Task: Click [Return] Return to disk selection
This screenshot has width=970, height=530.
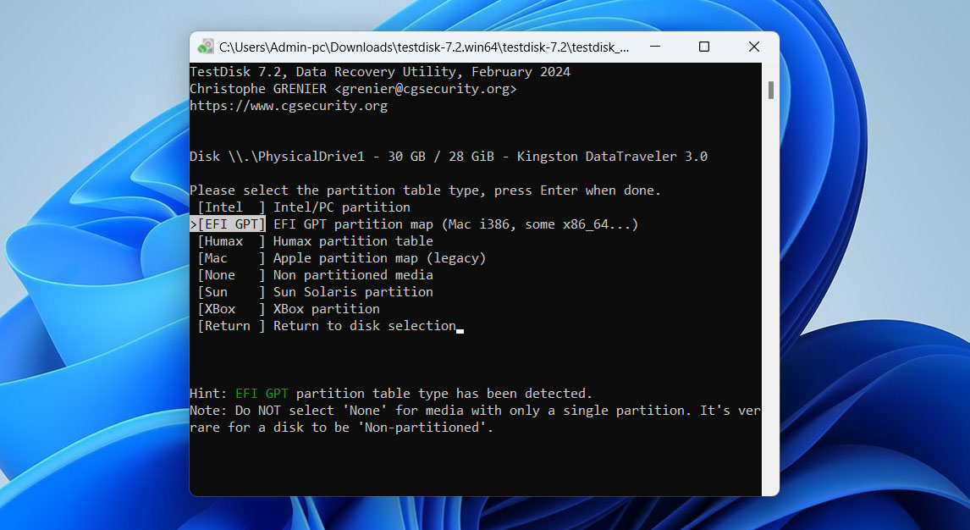Action: [327, 326]
